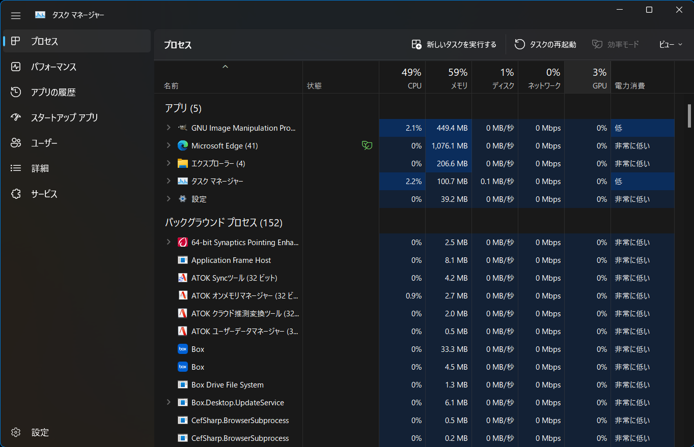Click the 詳細 list icon
Image resolution: width=694 pixels, height=447 pixels.
(x=16, y=168)
